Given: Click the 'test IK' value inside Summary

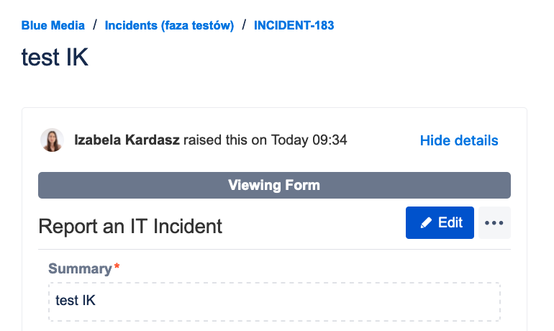Looking at the screenshot, I should click(76, 301).
